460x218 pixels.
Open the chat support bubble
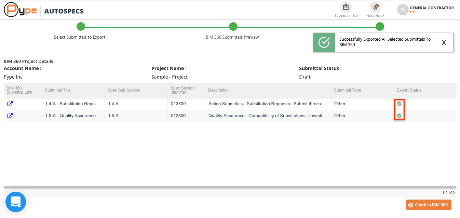coord(16,202)
